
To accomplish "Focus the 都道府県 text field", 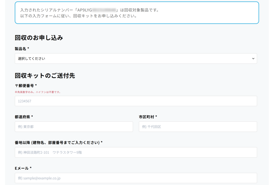I will coord(74,127).
